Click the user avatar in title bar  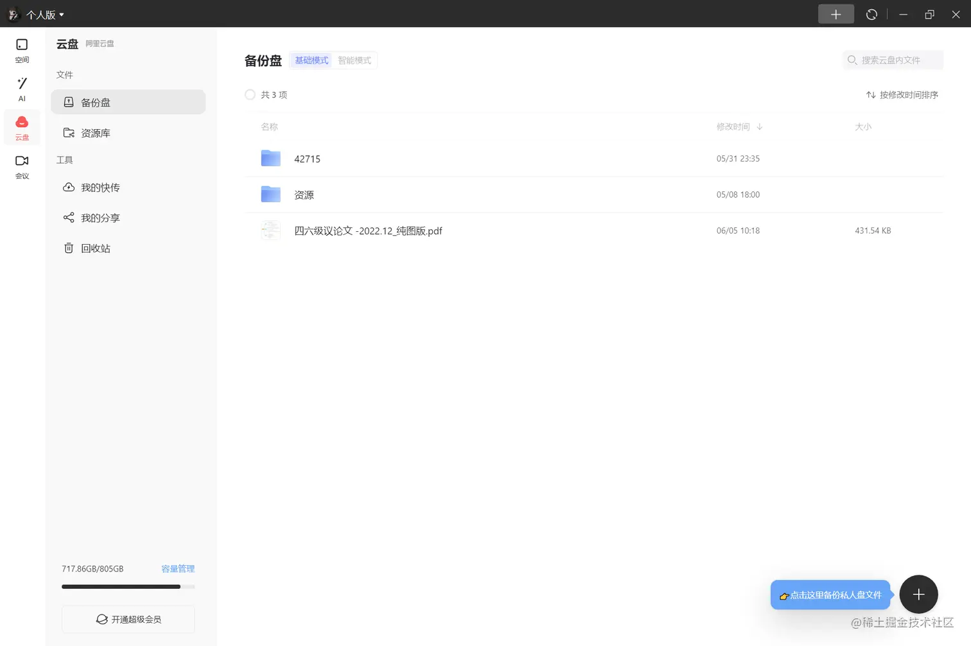coord(13,14)
